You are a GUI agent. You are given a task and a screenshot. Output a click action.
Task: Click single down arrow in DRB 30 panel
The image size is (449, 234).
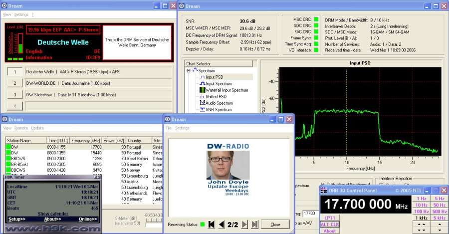point(439,231)
